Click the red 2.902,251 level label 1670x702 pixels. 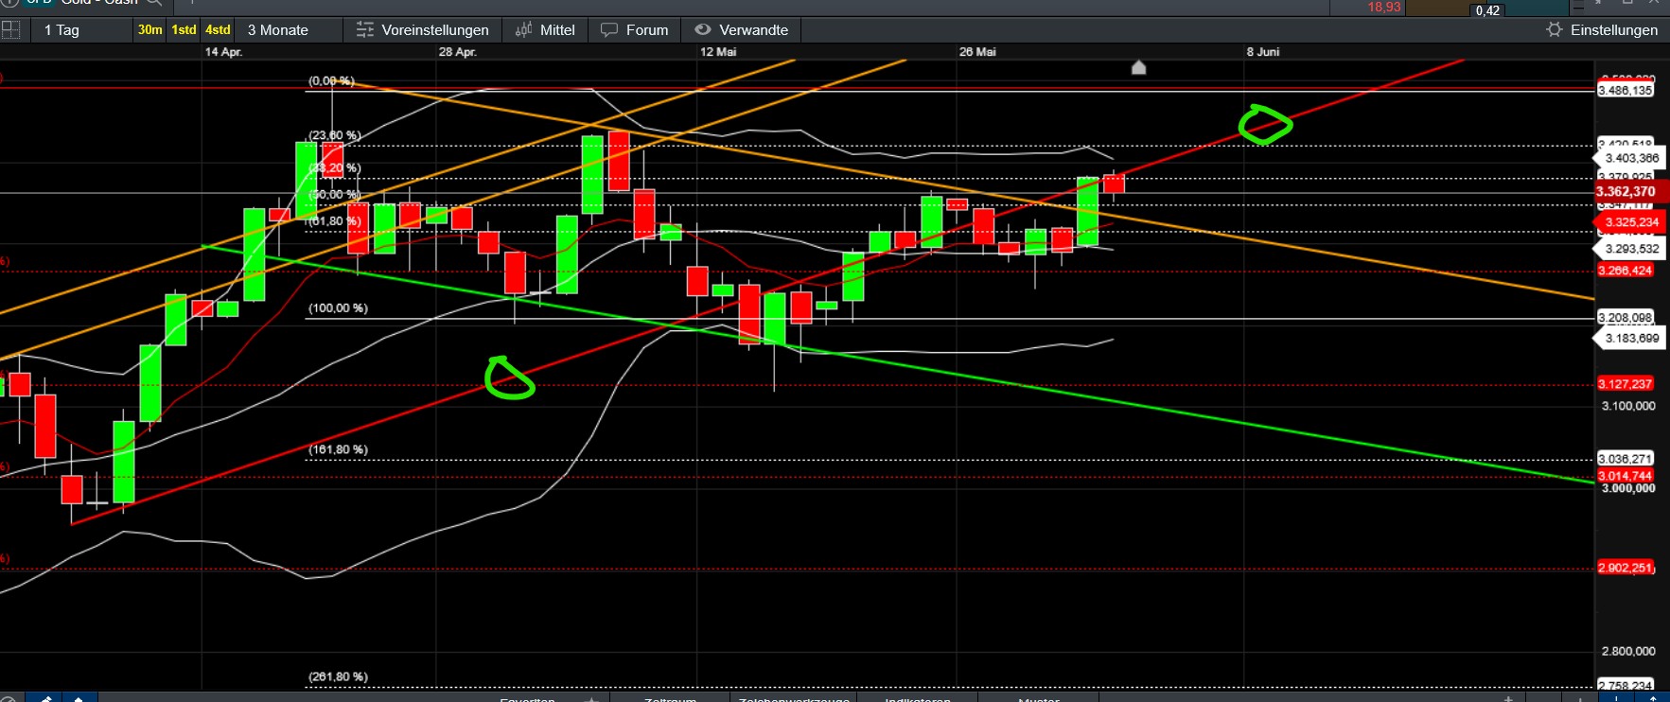(1626, 568)
